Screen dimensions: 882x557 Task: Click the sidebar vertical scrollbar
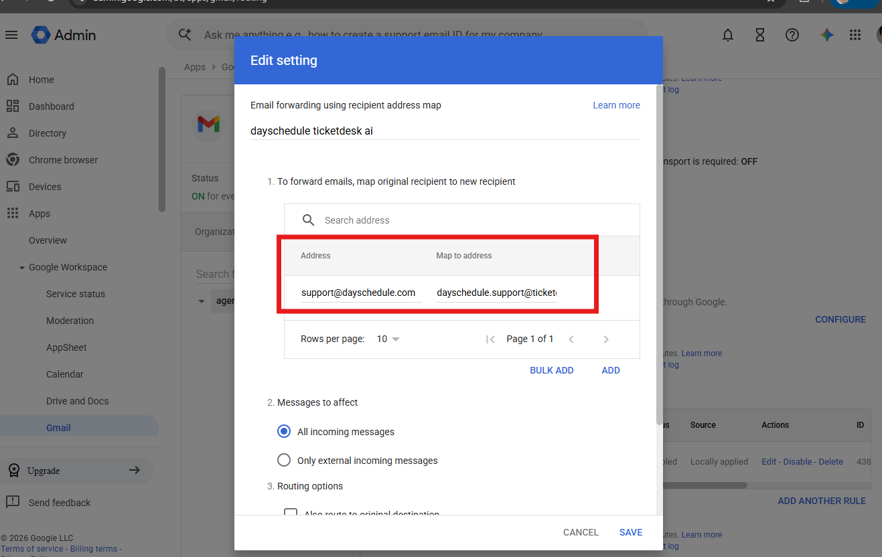point(161,139)
